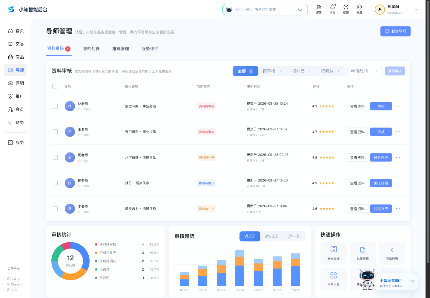
Task: Click the 小知智能后台 logo
Action: coord(27,10)
